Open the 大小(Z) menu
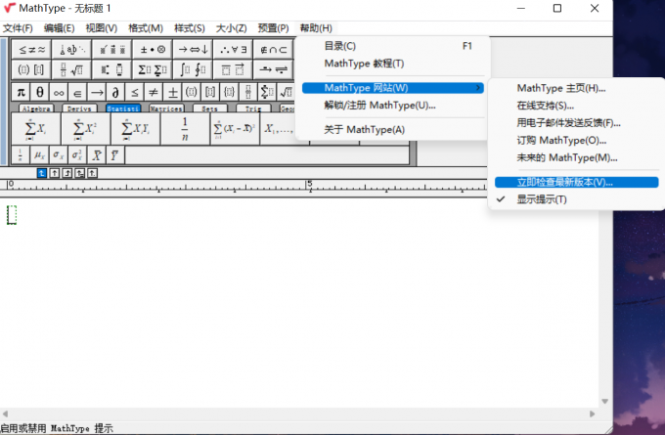Screen dimensions: 665x435 [x=231, y=28]
